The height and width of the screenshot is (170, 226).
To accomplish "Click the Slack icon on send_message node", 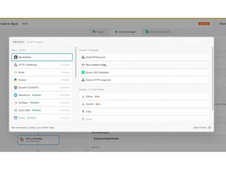I will (x=22, y=140).
